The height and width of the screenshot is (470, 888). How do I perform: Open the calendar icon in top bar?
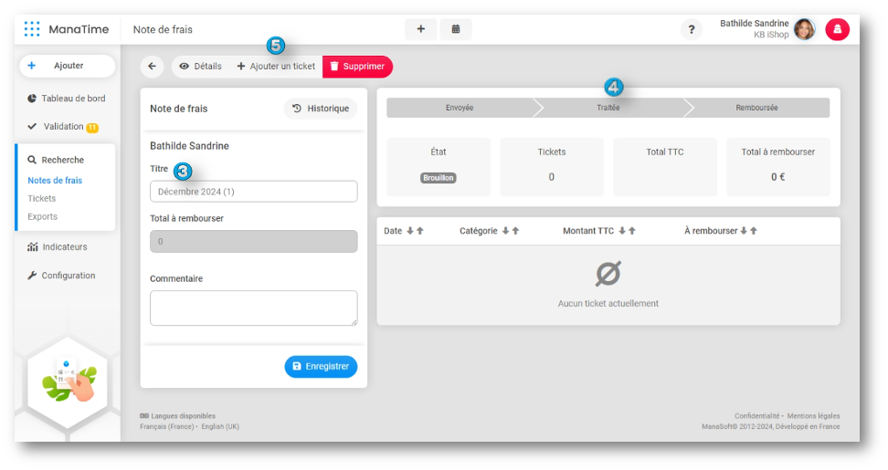tap(455, 29)
